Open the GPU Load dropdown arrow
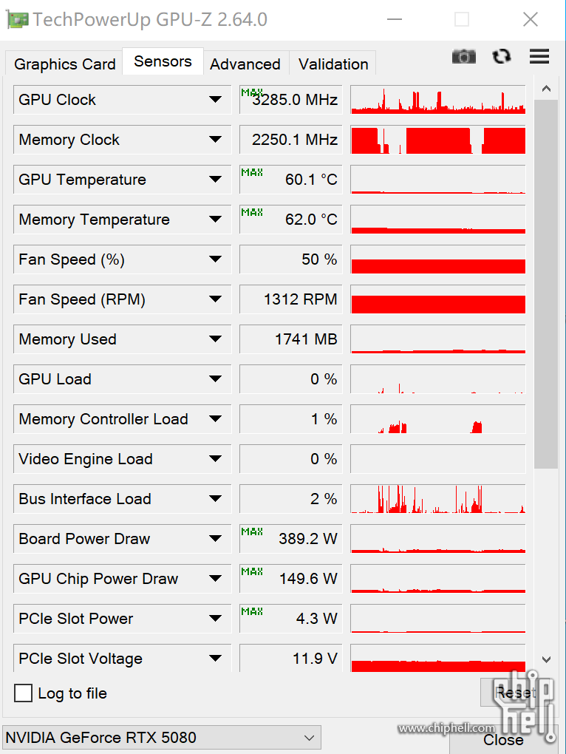566x754 pixels. (x=215, y=379)
